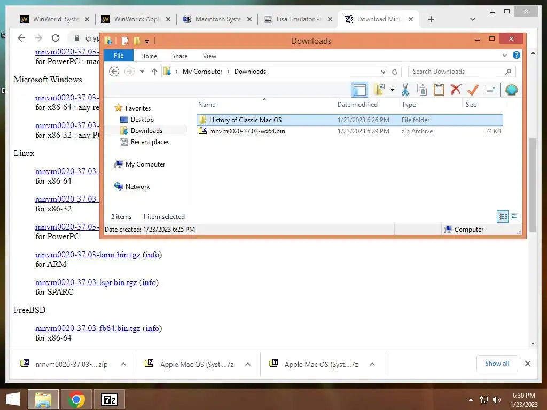The height and width of the screenshot is (410, 547).
Task: Switch to Macintosh System browser tab
Action: coord(217,19)
